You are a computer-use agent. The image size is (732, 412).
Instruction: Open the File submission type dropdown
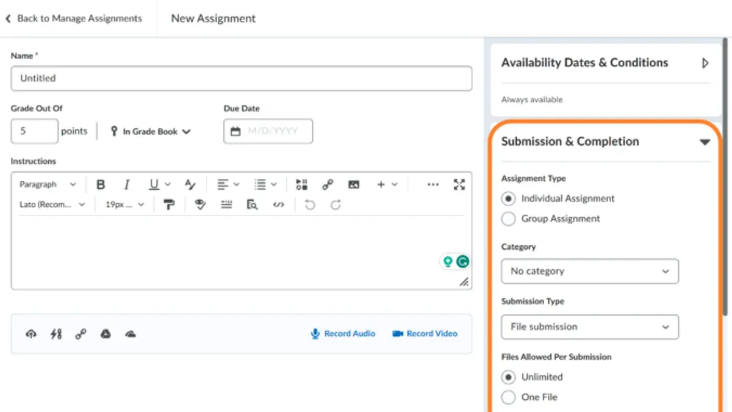click(x=590, y=327)
